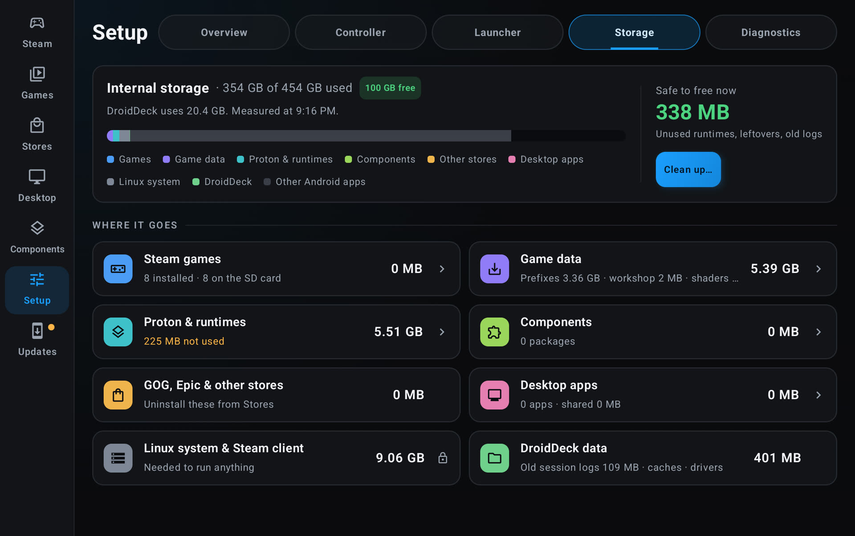This screenshot has height=536, width=855.
Task: Click the 'WHERE IT GOES' heading
Action: coord(135,225)
